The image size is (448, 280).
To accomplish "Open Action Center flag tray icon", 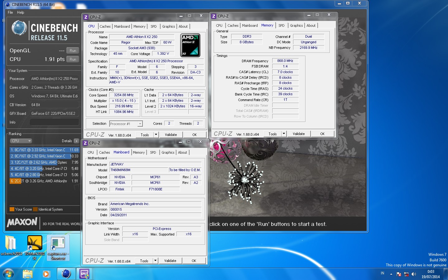I will [399, 274].
